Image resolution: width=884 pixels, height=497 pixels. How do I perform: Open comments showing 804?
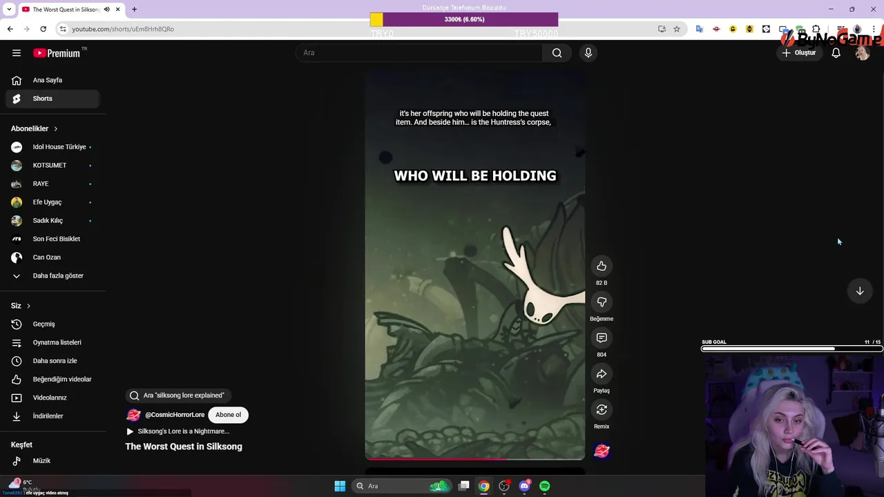tap(602, 338)
